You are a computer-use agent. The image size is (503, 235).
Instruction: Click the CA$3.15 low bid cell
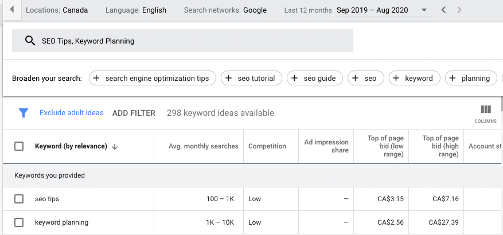[x=391, y=199]
